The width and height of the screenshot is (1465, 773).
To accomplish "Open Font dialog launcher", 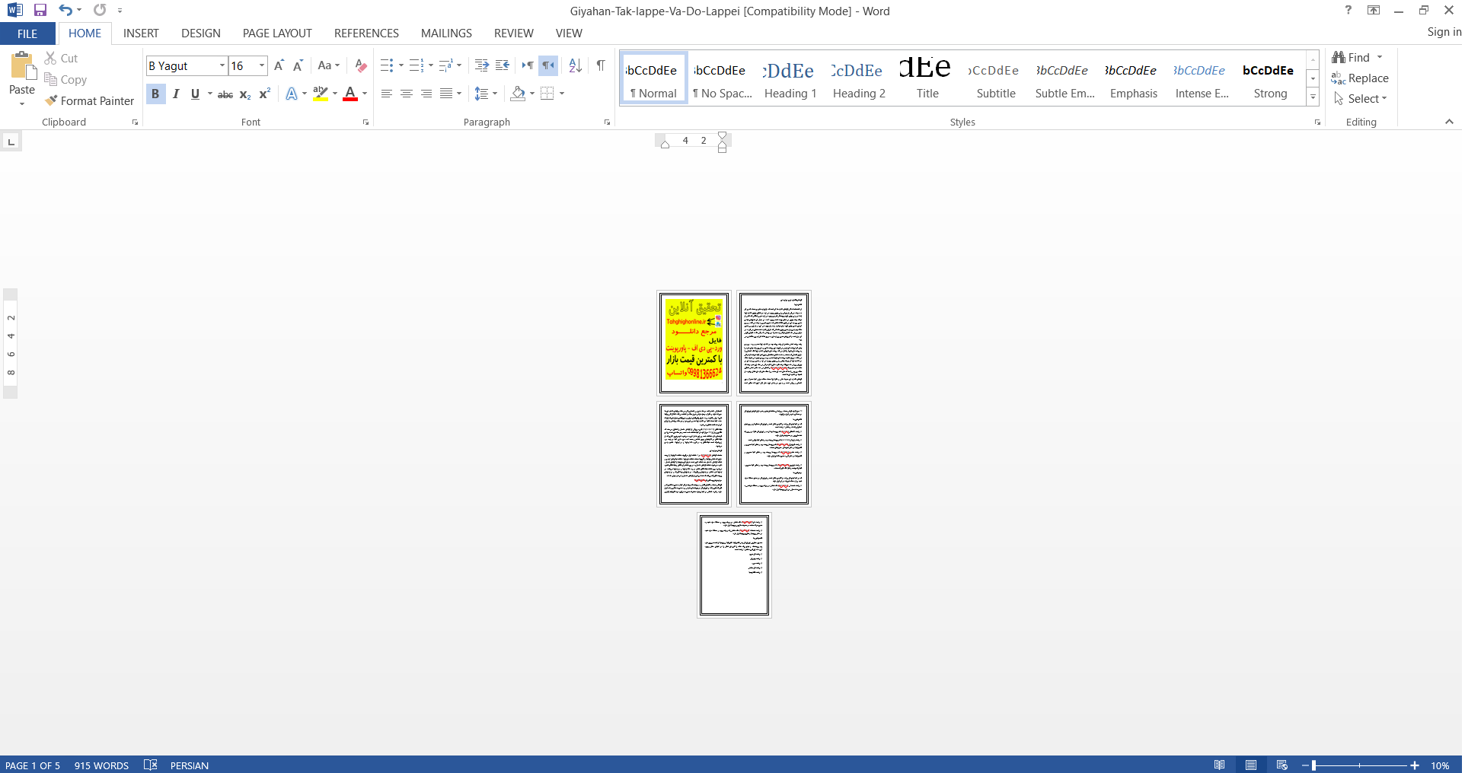I will tap(366, 122).
